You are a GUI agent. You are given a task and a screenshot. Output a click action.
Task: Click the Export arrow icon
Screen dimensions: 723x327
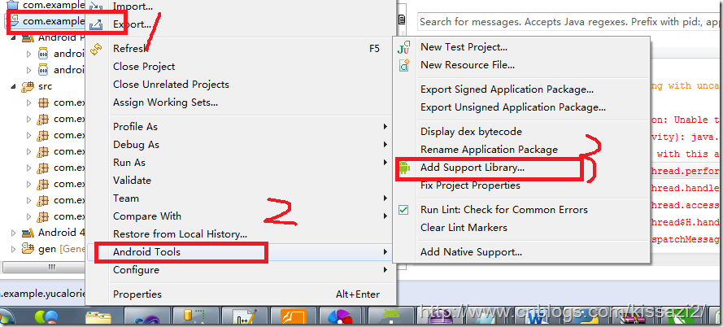pyautogui.click(x=96, y=24)
